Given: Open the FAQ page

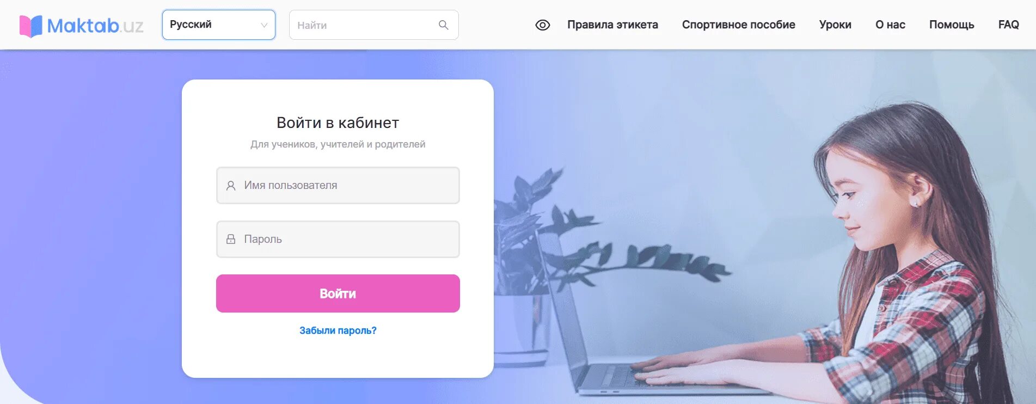Looking at the screenshot, I should pos(1008,25).
